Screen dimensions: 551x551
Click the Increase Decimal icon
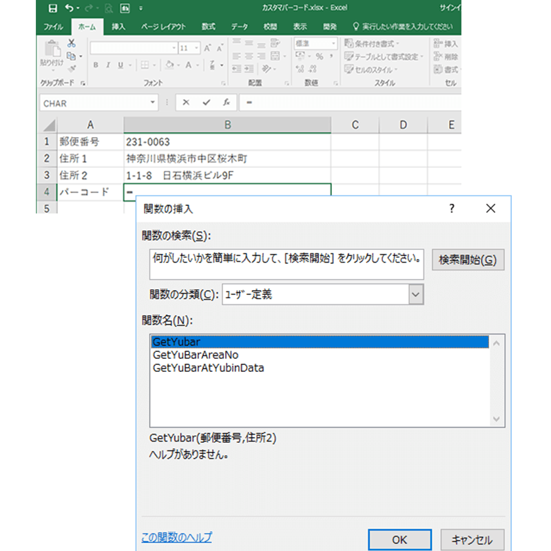301,67
